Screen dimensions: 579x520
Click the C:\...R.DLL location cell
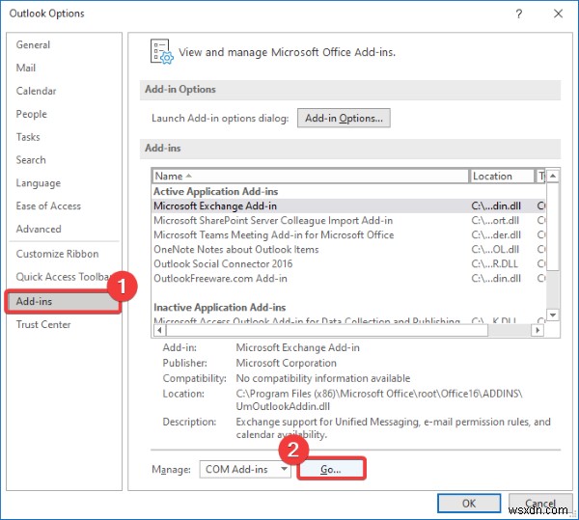coord(495,264)
